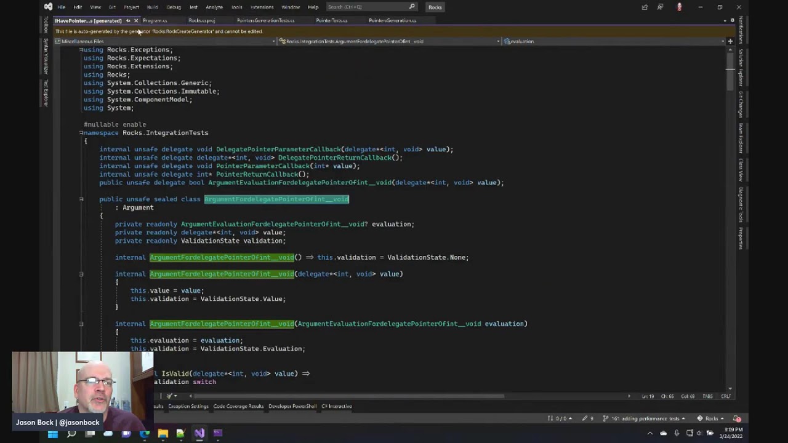Open the Developer PowerShell tab
The width and height of the screenshot is (788, 443).
[x=292, y=406]
